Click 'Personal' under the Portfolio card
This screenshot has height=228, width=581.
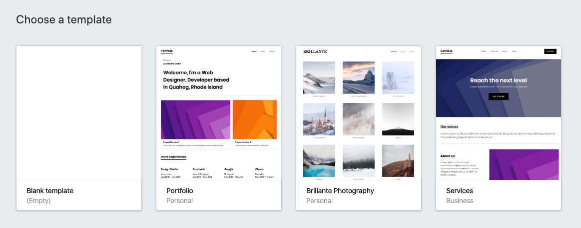(x=180, y=201)
